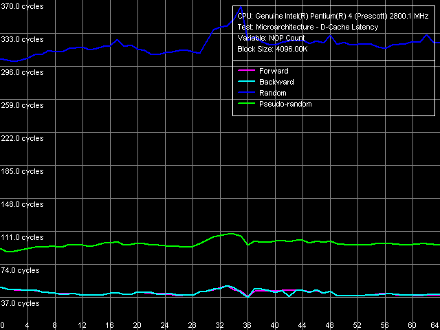Click the 148.0 cycles axis label
The height and width of the screenshot is (330, 440).
click(22, 205)
